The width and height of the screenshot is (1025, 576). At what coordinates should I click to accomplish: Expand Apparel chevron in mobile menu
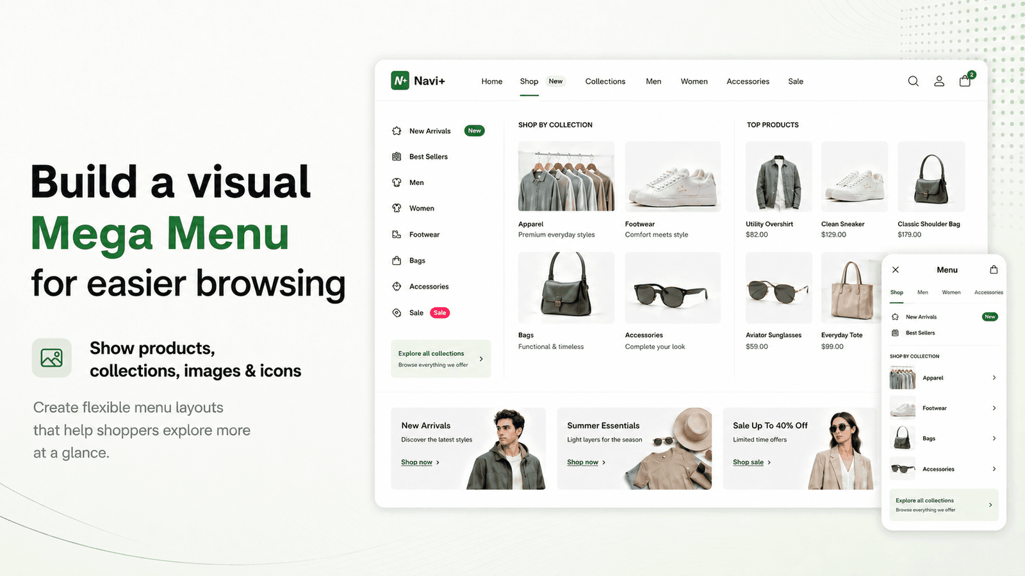(994, 378)
